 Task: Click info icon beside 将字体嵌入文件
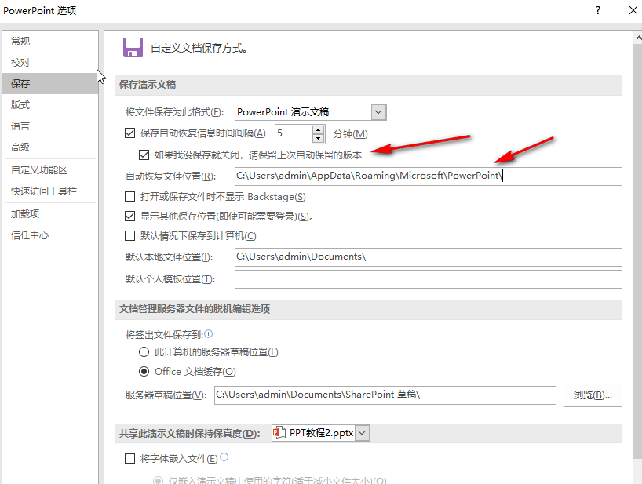[224, 458]
